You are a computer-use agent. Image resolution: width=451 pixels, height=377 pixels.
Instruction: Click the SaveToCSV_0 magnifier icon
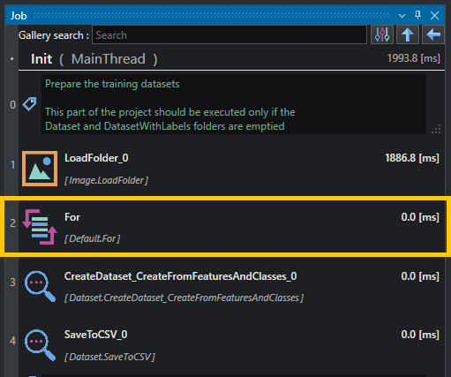(40, 345)
